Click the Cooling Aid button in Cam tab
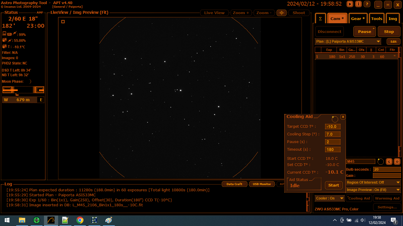This screenshot has width=403, height=226. 359,198
